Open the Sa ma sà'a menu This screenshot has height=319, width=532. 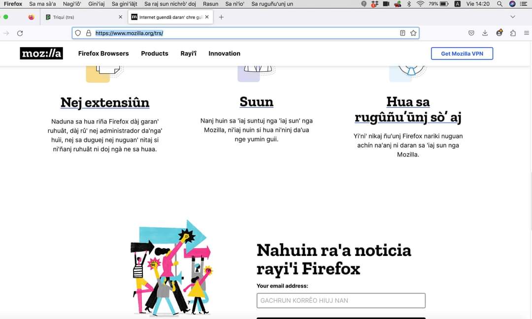point(42,4)
